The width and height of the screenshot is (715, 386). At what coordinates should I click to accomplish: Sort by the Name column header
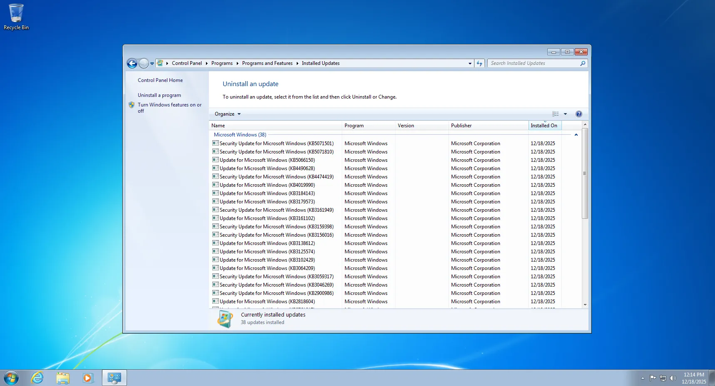pyautogui.click(x=276, y=126)
